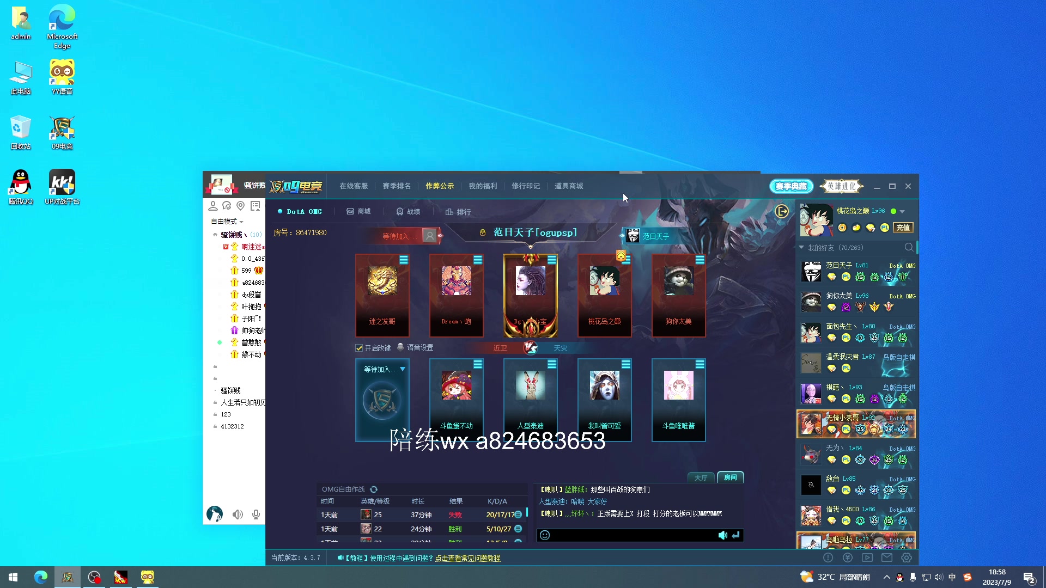Click the 英雄进化 button
The width and height of the screenshot is (1046, 588).
[842, 186]
